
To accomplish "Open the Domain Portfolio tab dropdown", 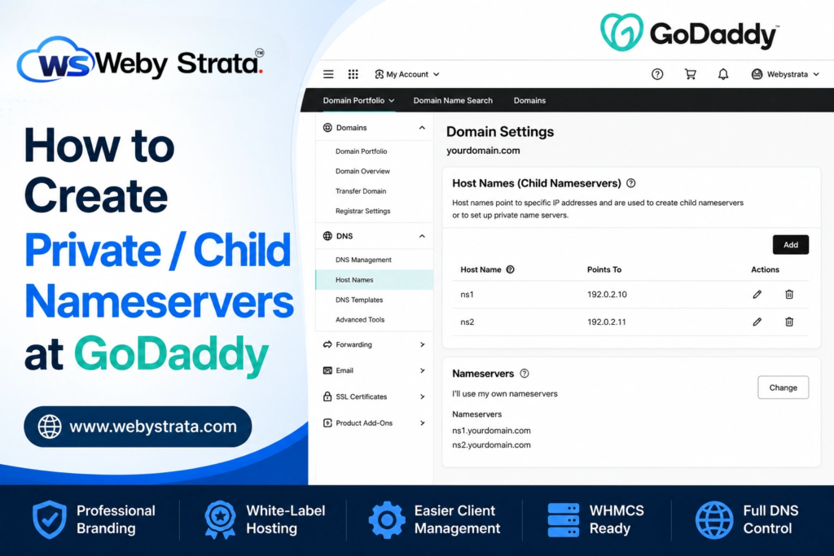I will click(x=358, y=100).
